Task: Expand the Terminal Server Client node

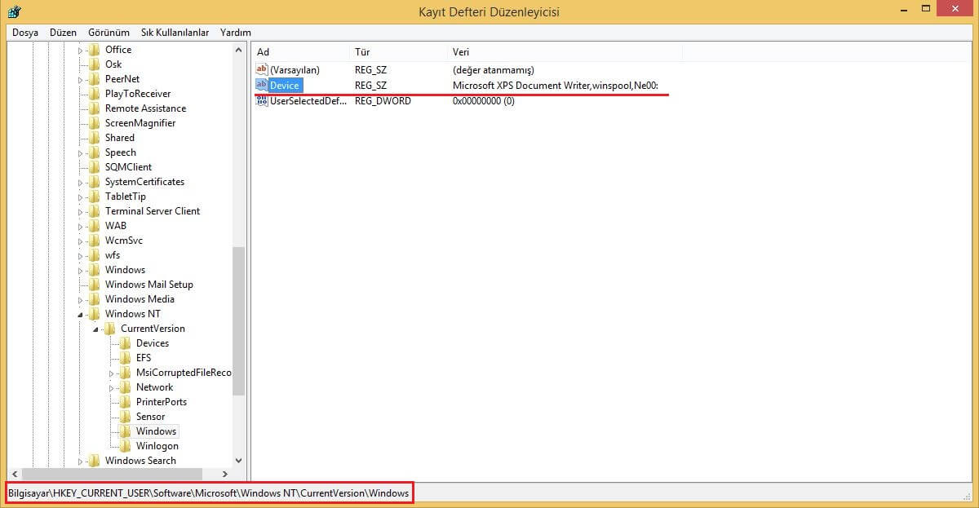Action: click(79, 210)
